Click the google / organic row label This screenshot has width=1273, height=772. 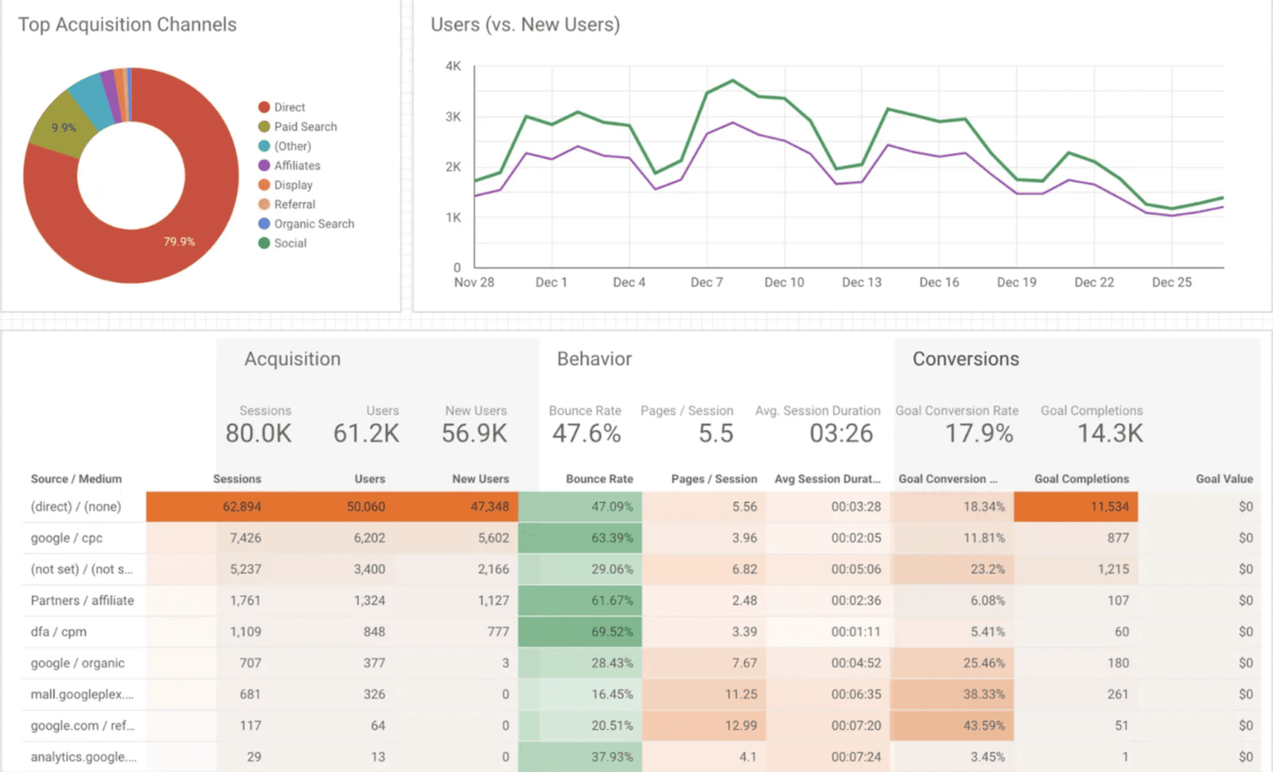click(x=77, y=663)
